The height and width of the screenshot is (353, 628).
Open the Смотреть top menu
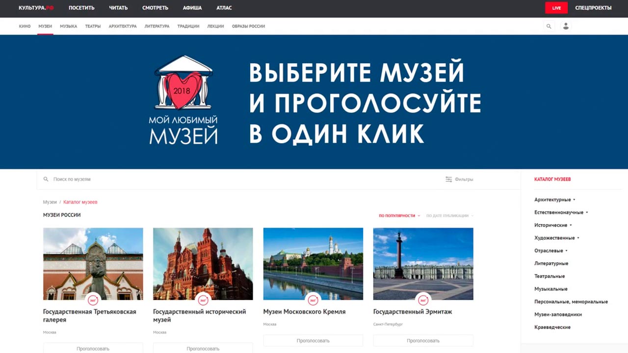[x=155, y=8]
